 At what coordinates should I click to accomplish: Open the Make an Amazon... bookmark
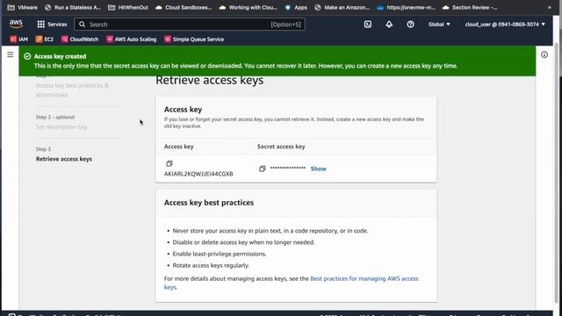pyautogui.click(x=342, y=7)
